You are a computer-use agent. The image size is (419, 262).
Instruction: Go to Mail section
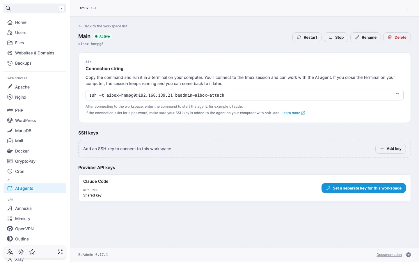click(35, 141)
